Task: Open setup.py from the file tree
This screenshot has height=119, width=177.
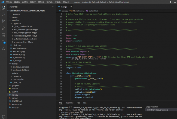Action: [15, 107]
